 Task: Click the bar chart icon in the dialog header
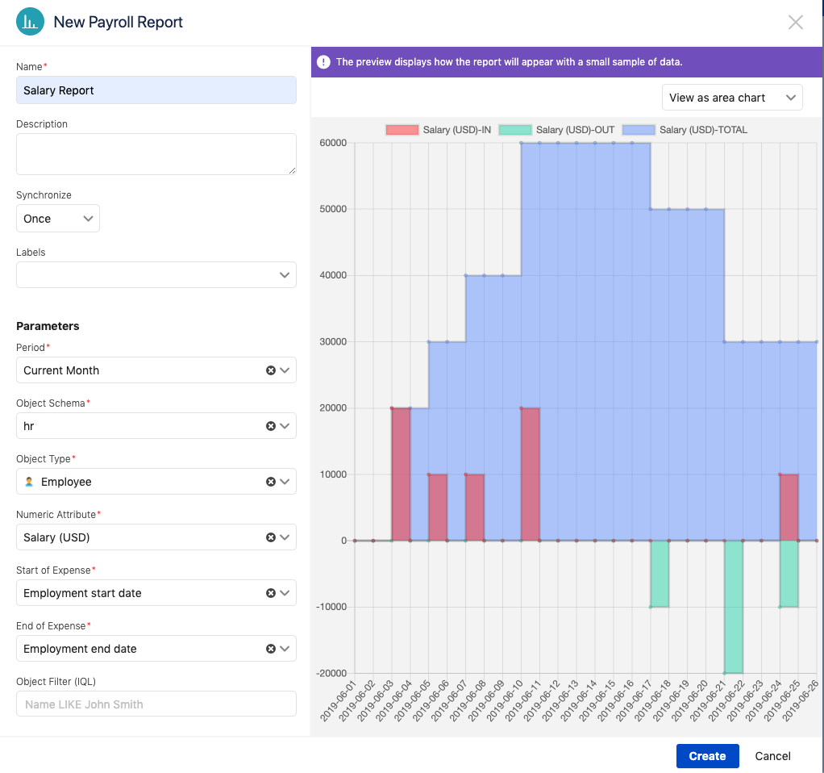tap(29, 22)
